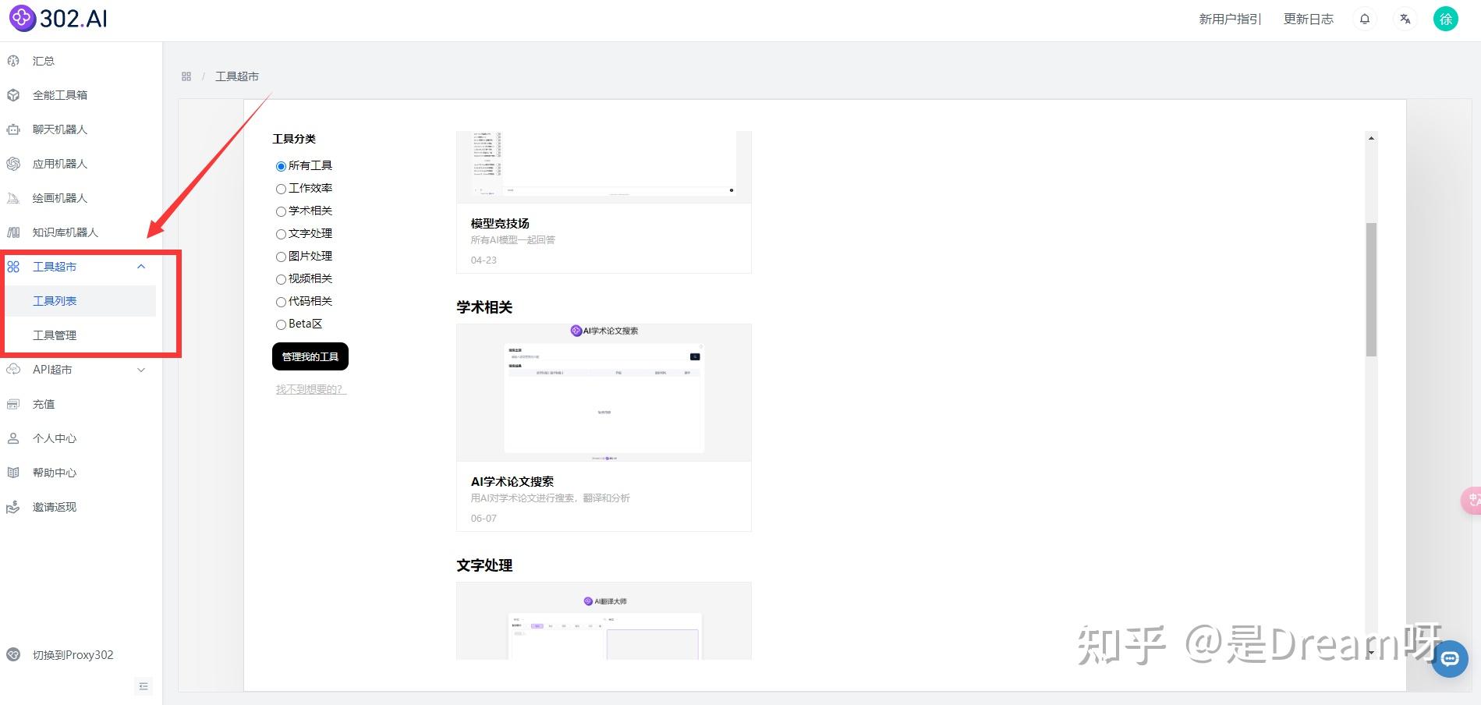
Task: Click the 302.AI logo
Action: click(x=58, y=18)
